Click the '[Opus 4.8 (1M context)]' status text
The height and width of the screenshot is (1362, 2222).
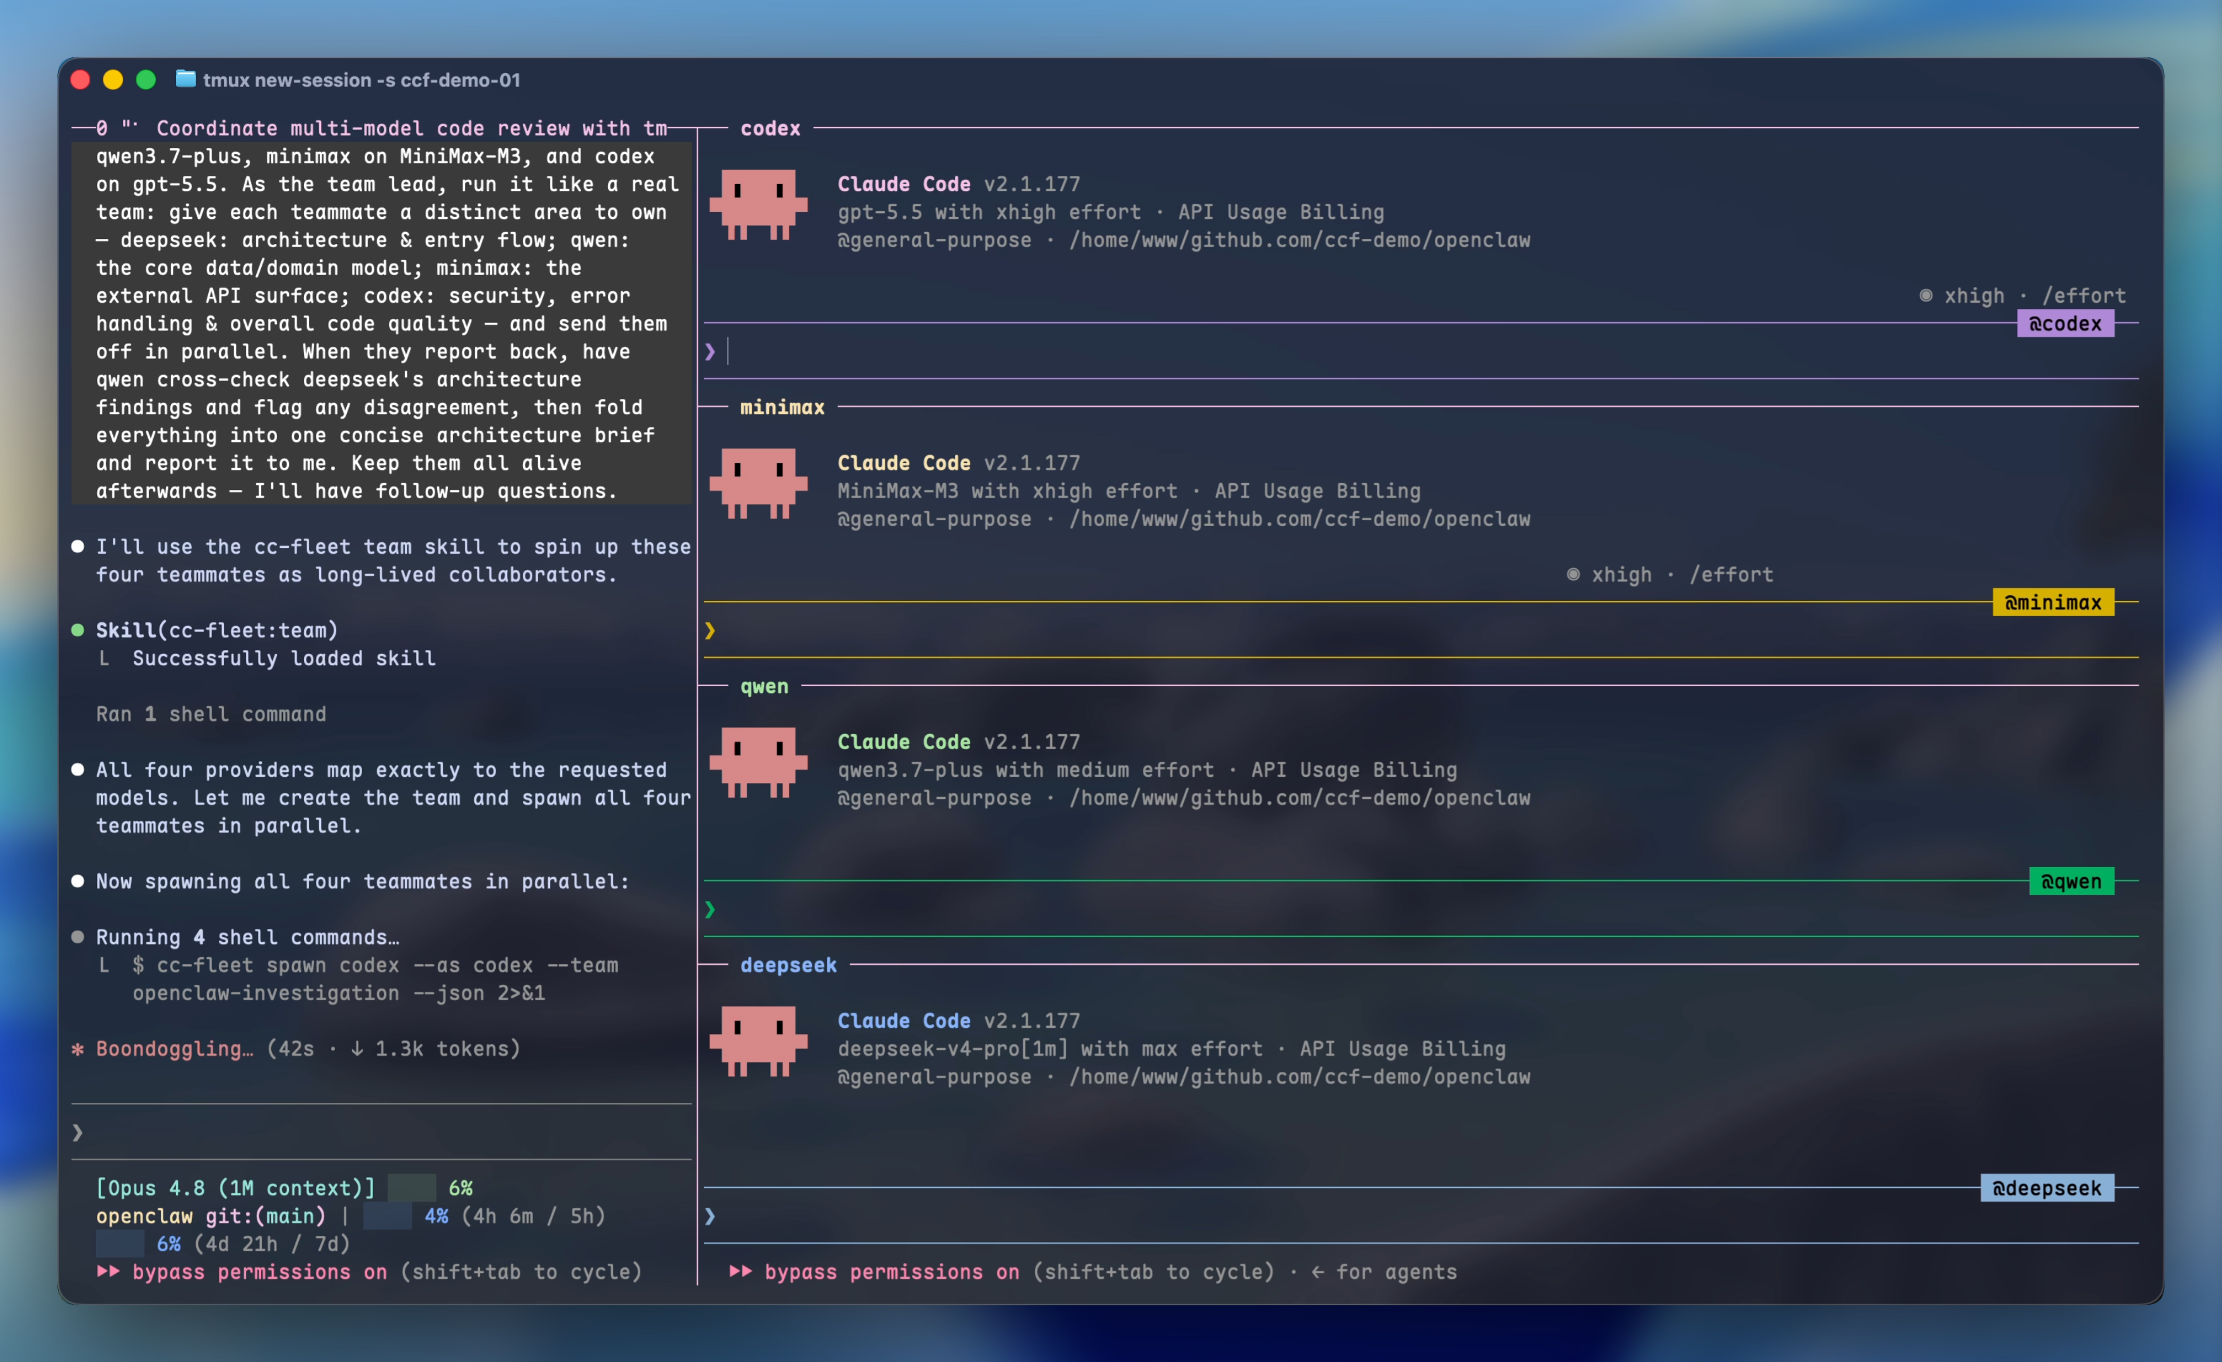tap(235, 1188)
